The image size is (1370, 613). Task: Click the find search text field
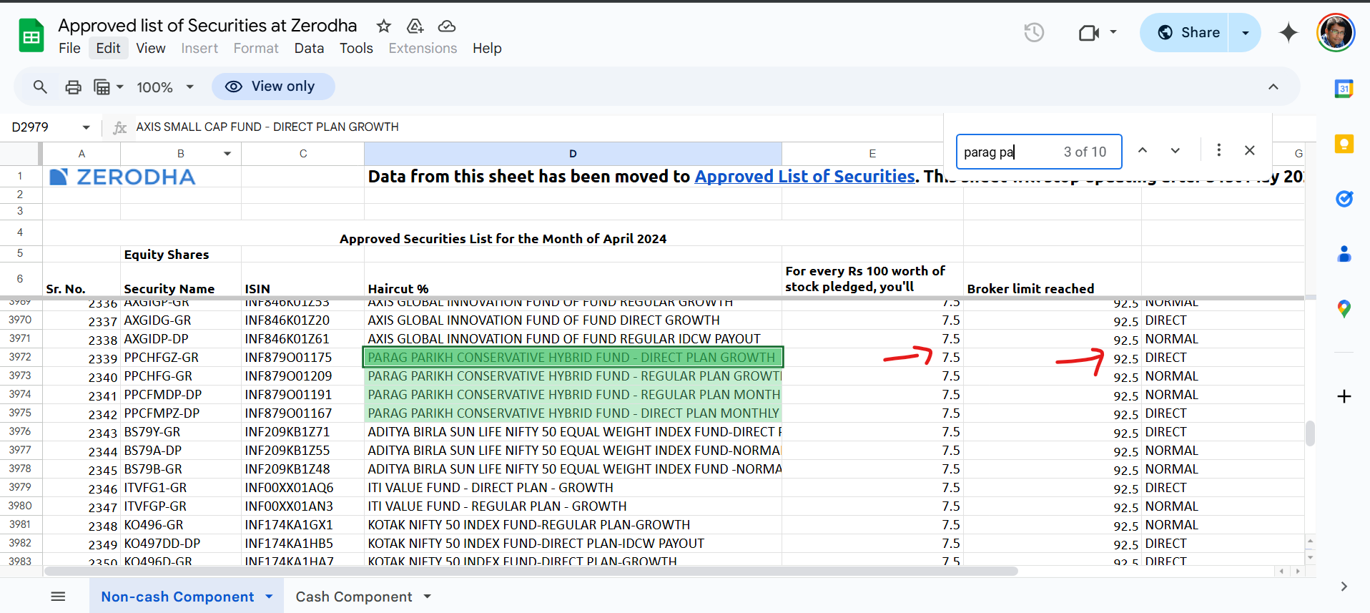(x=1008, y=152)
